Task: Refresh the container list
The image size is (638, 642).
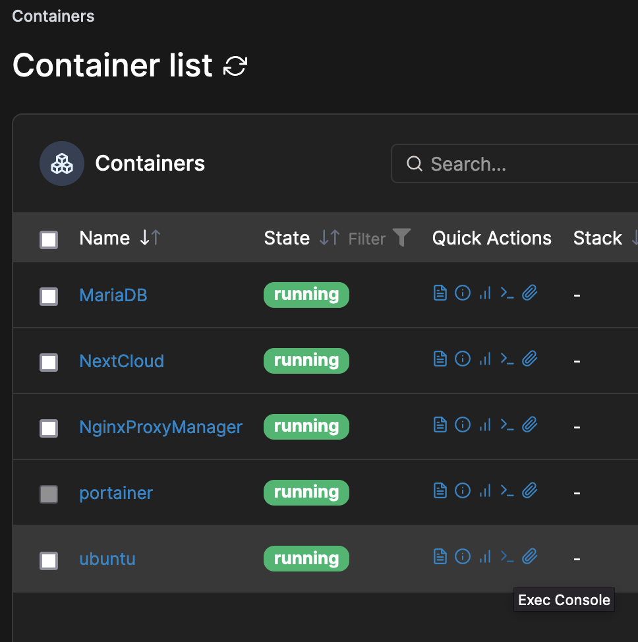Action: point(235,65)
